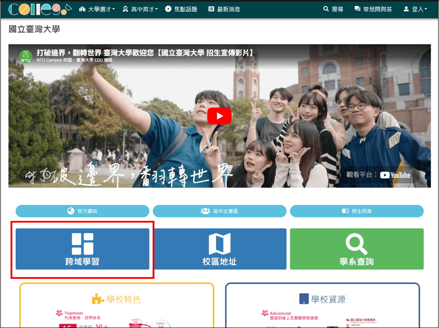
Task: Click the 官方網站 button
Action: (82, 211)
